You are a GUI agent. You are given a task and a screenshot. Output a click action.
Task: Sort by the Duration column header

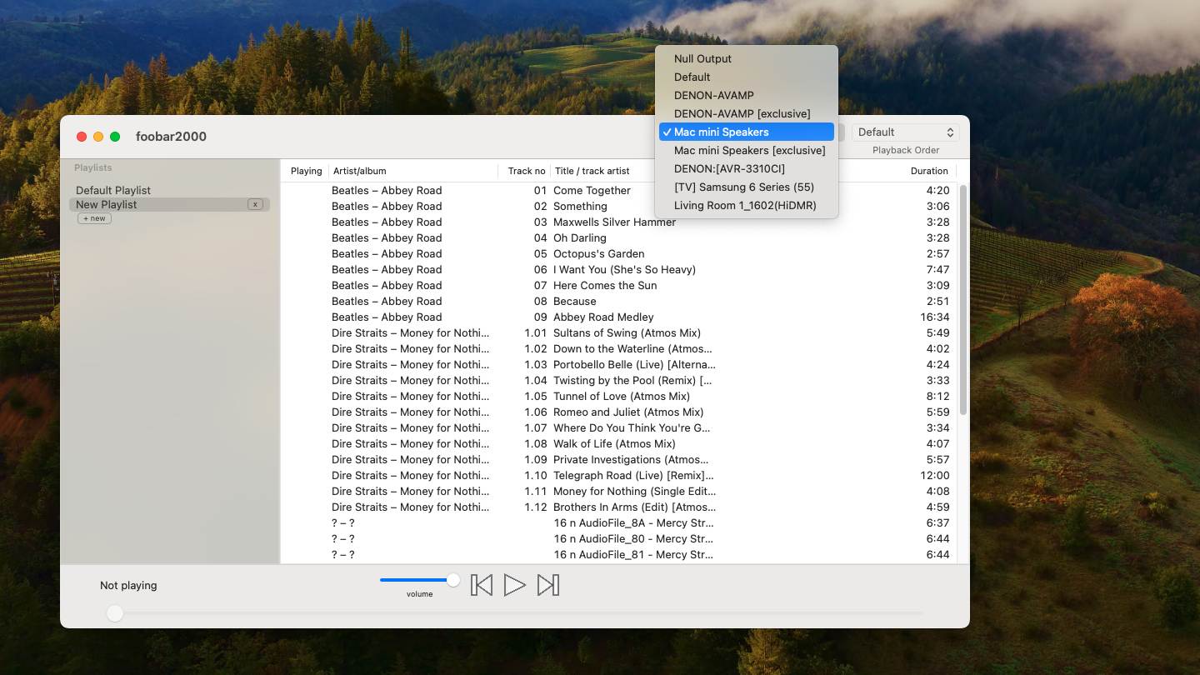click(929, 171)
